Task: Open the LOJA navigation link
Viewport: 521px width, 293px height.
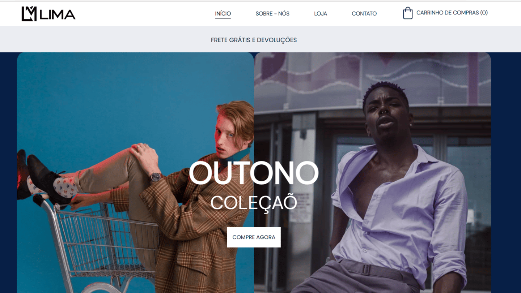Action: 321,13
